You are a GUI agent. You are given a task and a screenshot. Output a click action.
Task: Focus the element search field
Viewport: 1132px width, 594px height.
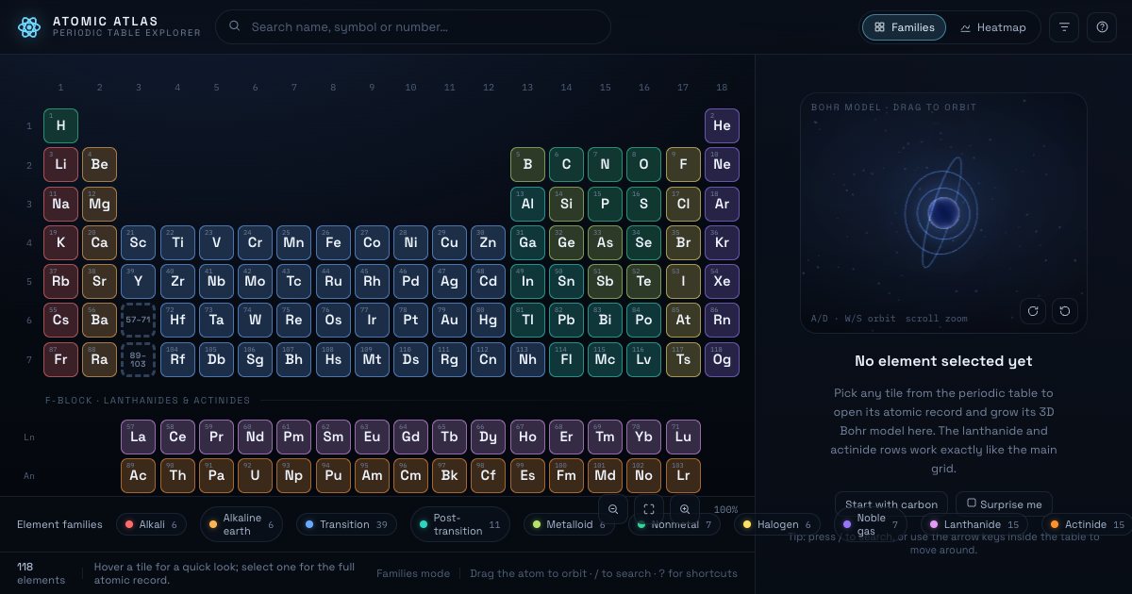click(413, 27)
